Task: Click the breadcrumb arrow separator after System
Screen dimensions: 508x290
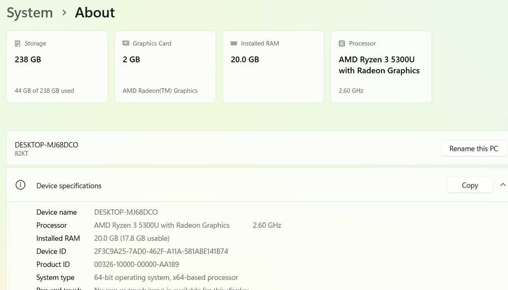Action: (x=64, y=13)
